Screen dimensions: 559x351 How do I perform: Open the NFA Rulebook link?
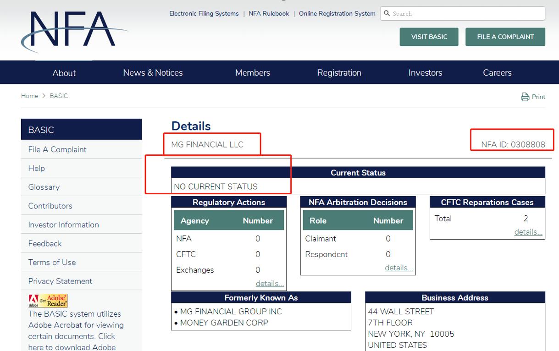pos(269,13)
